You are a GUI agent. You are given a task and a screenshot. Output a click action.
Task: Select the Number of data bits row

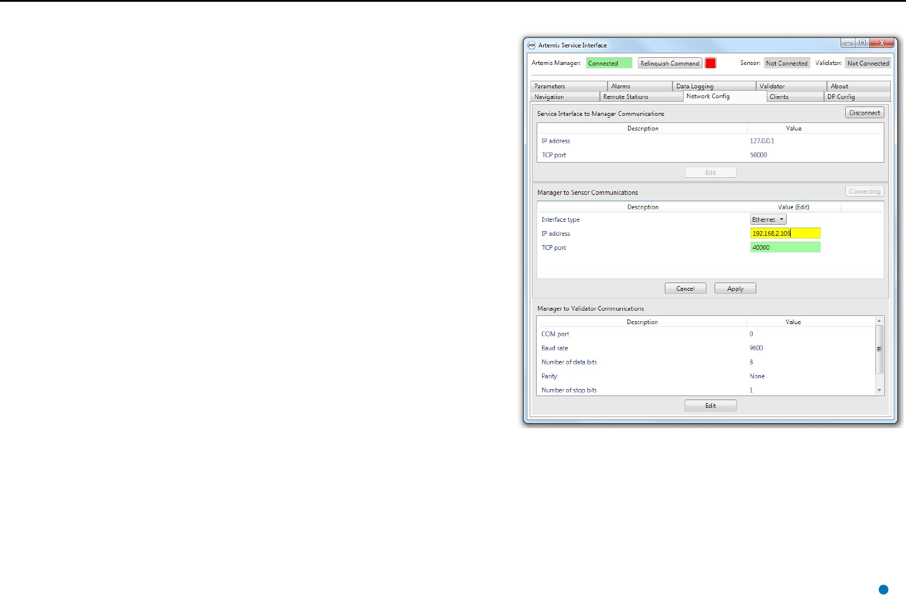tap(706, 362)
